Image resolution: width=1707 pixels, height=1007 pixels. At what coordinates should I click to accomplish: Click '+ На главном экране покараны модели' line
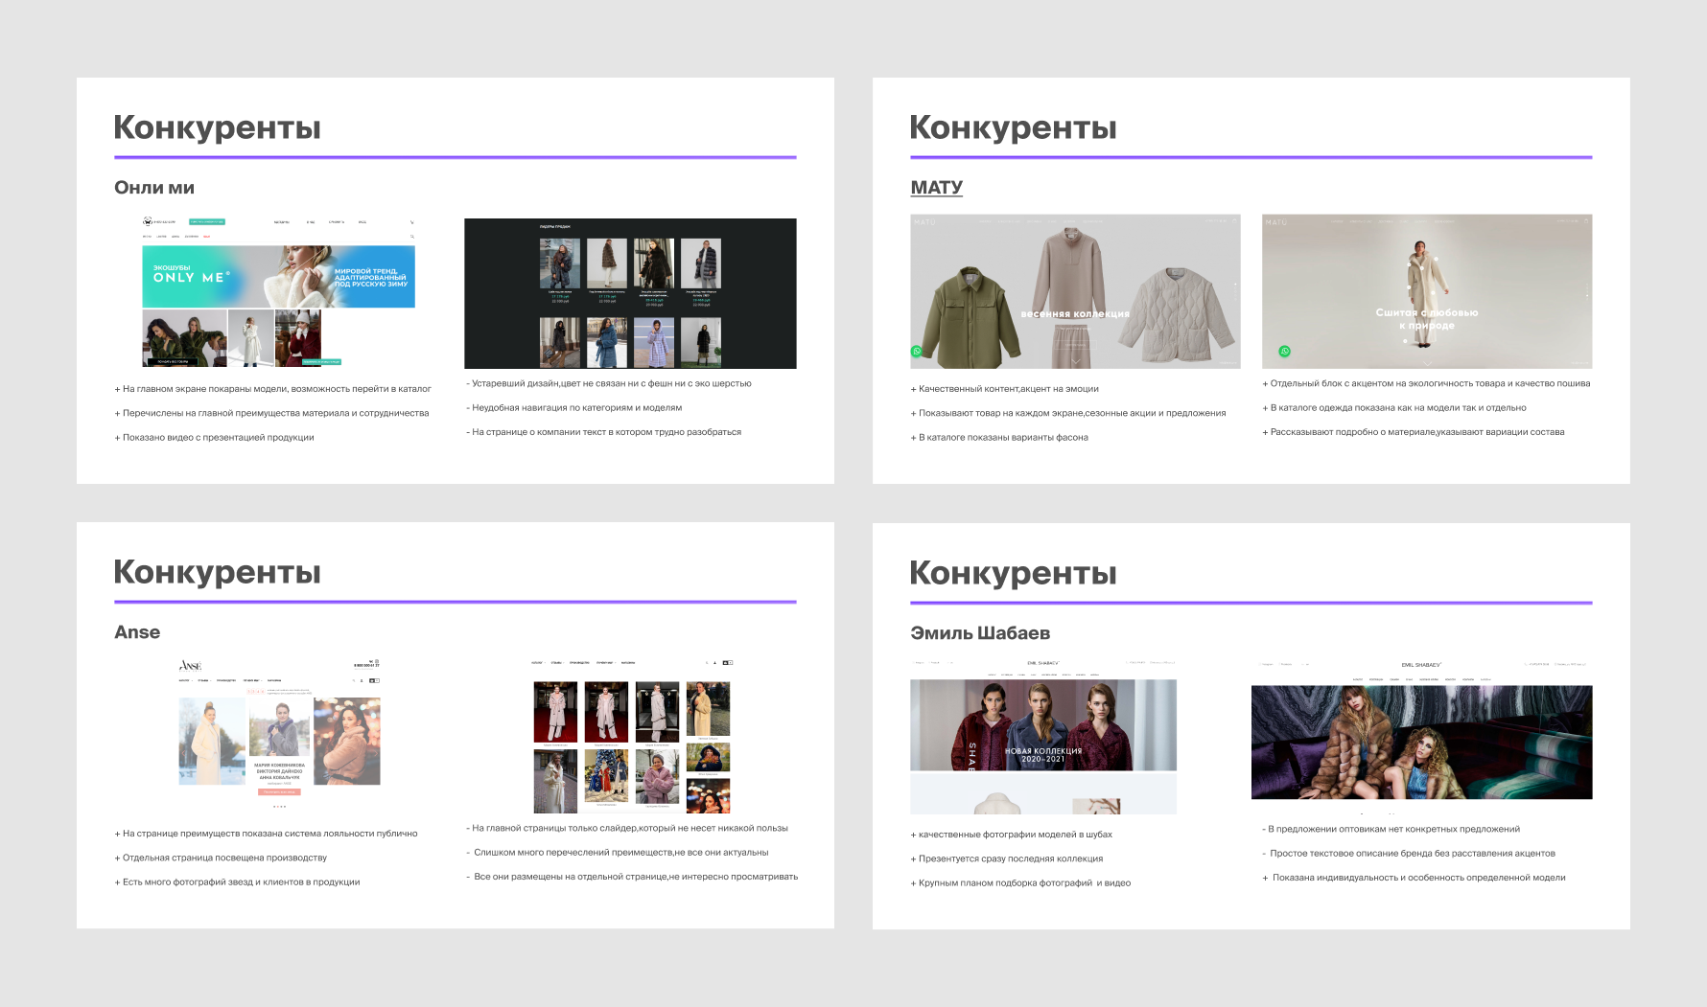coord(273,389)
